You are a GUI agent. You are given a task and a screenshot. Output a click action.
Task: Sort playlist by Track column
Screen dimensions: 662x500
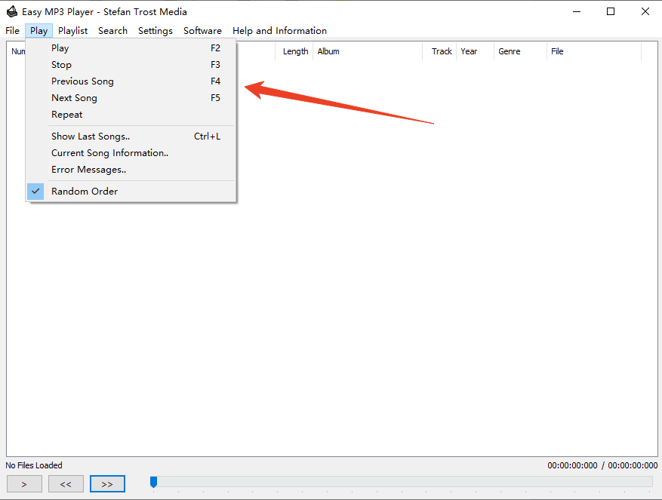click(439, 51)
